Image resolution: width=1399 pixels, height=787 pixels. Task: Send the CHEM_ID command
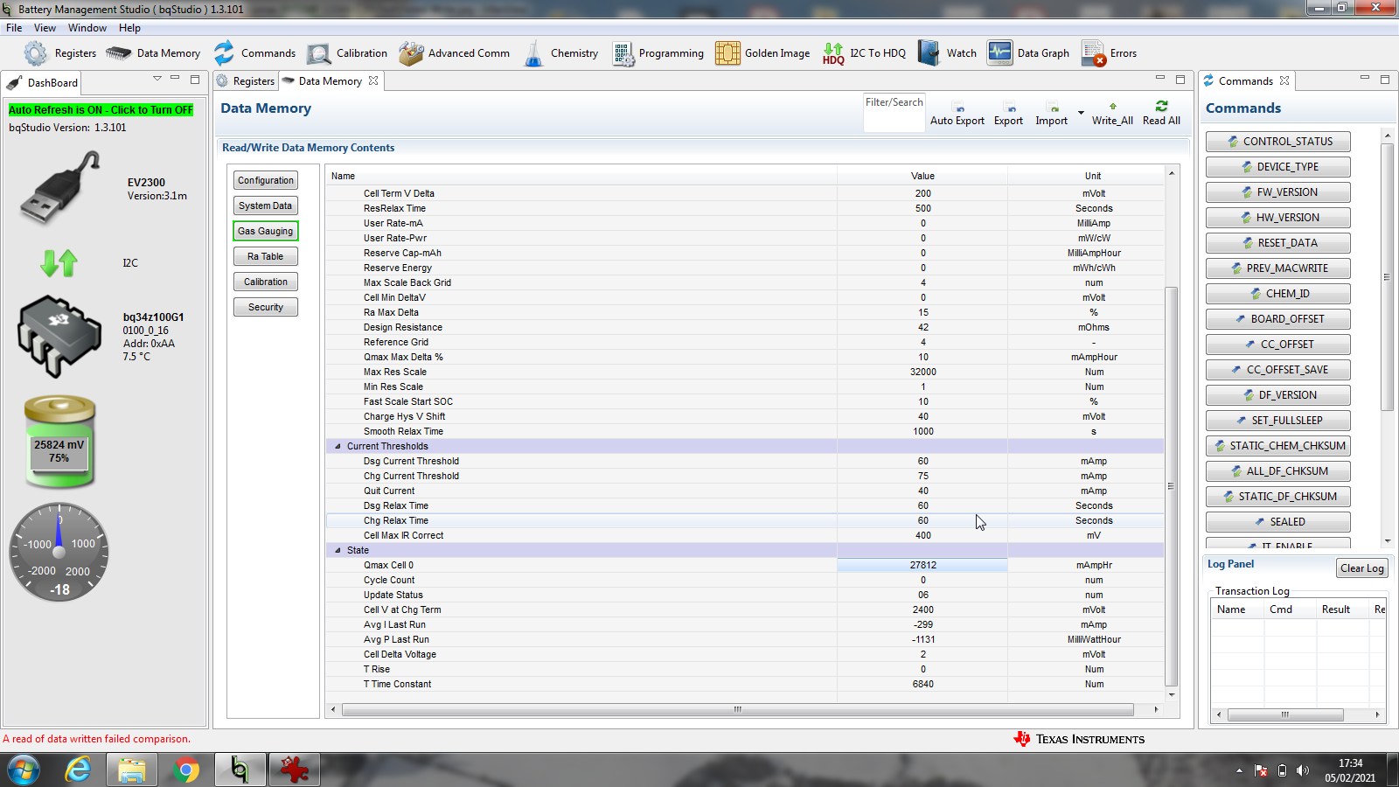tap(1278, 294)
